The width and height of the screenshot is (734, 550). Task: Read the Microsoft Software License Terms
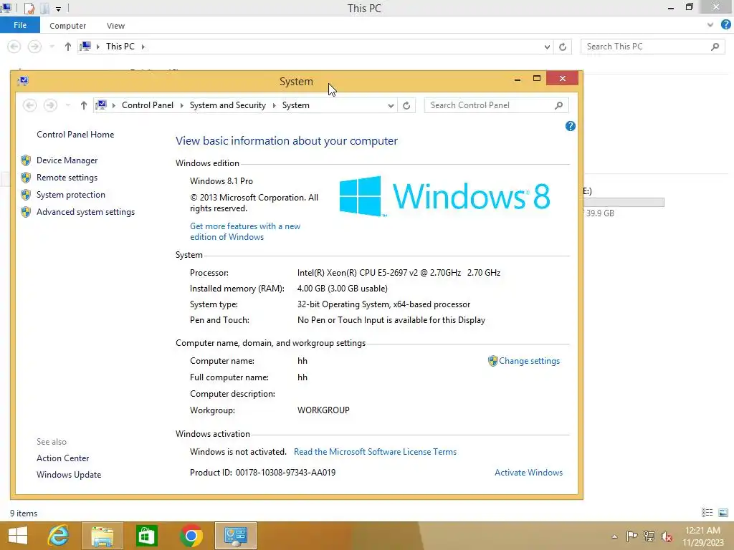click(x=375, y=452)
